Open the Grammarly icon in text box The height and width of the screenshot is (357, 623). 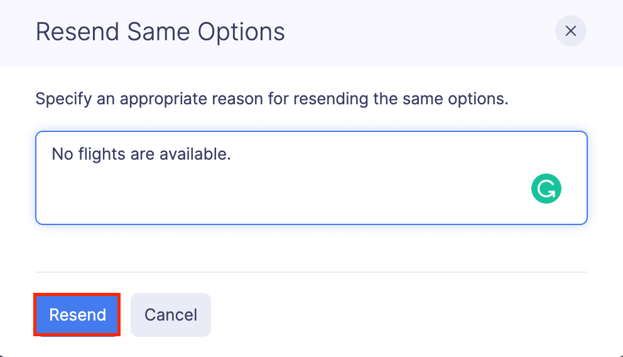[x=546, y=189]
